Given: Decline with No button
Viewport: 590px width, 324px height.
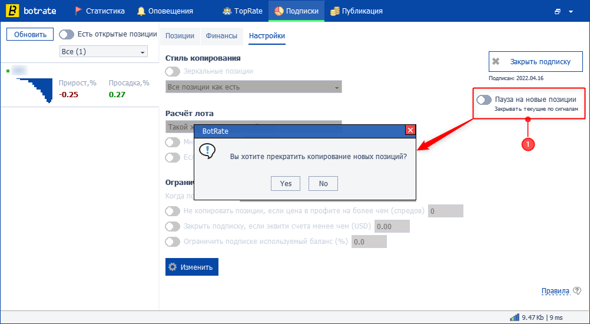Looking at the screenshot, I should pos(323,183).
